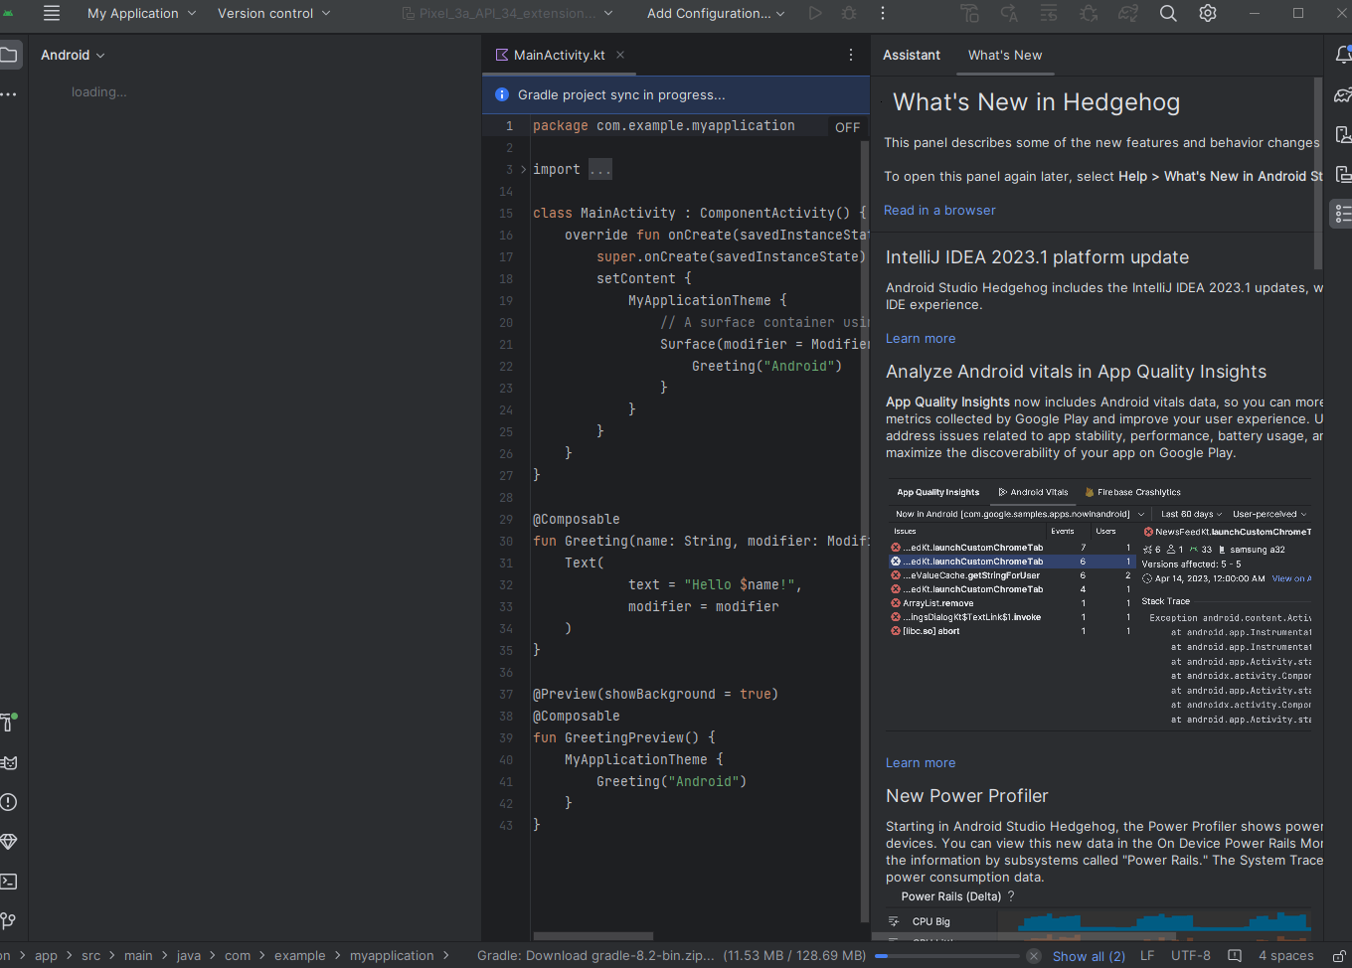The image size is (1352, 968).
Task: Open the Version Control branch icon
Action: click(x=9, y=920)
